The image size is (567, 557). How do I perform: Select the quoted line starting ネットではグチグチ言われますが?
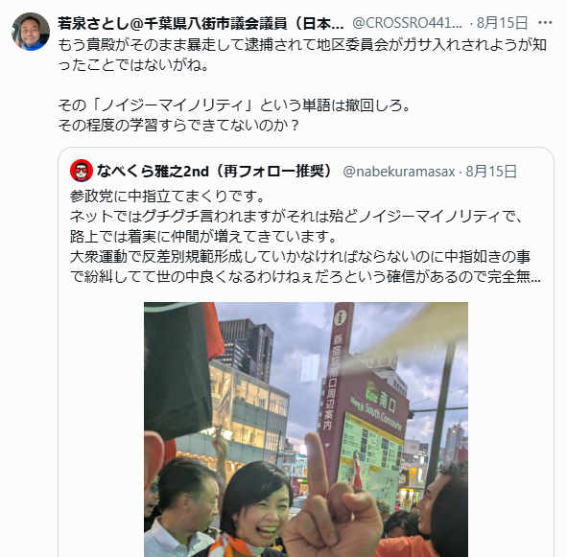[295, 217]
